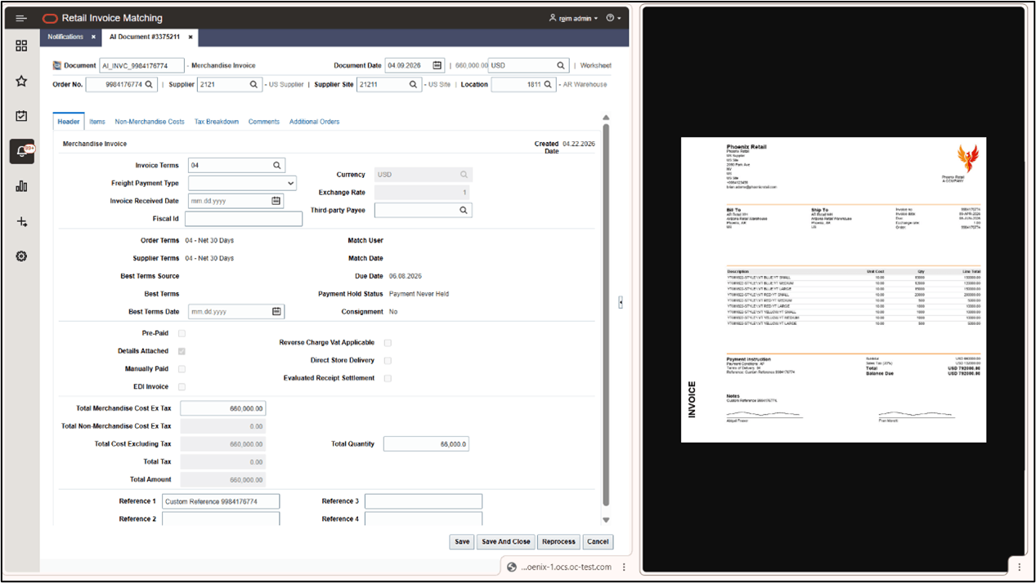The image size is (1036, 583).
Task: Toggle Reverse Charge Vat Applicable checkbox
Action: pos(388,343)
